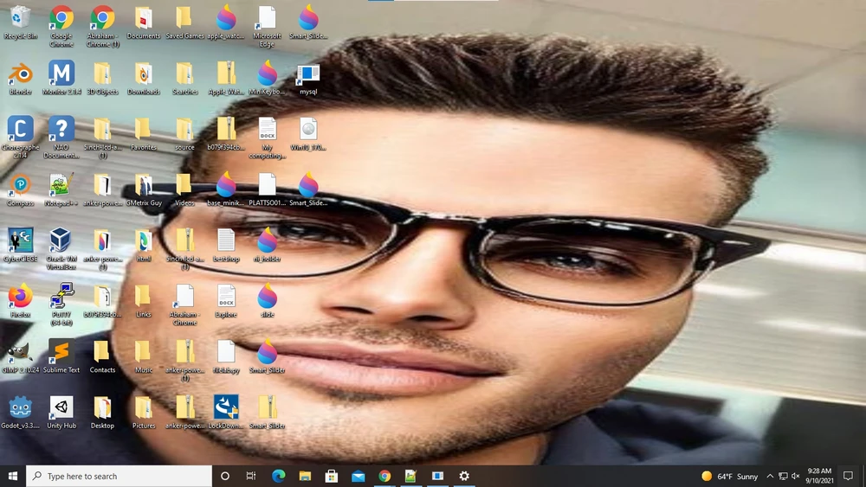Open Task View on the taskbar

[x=251, y=476]
